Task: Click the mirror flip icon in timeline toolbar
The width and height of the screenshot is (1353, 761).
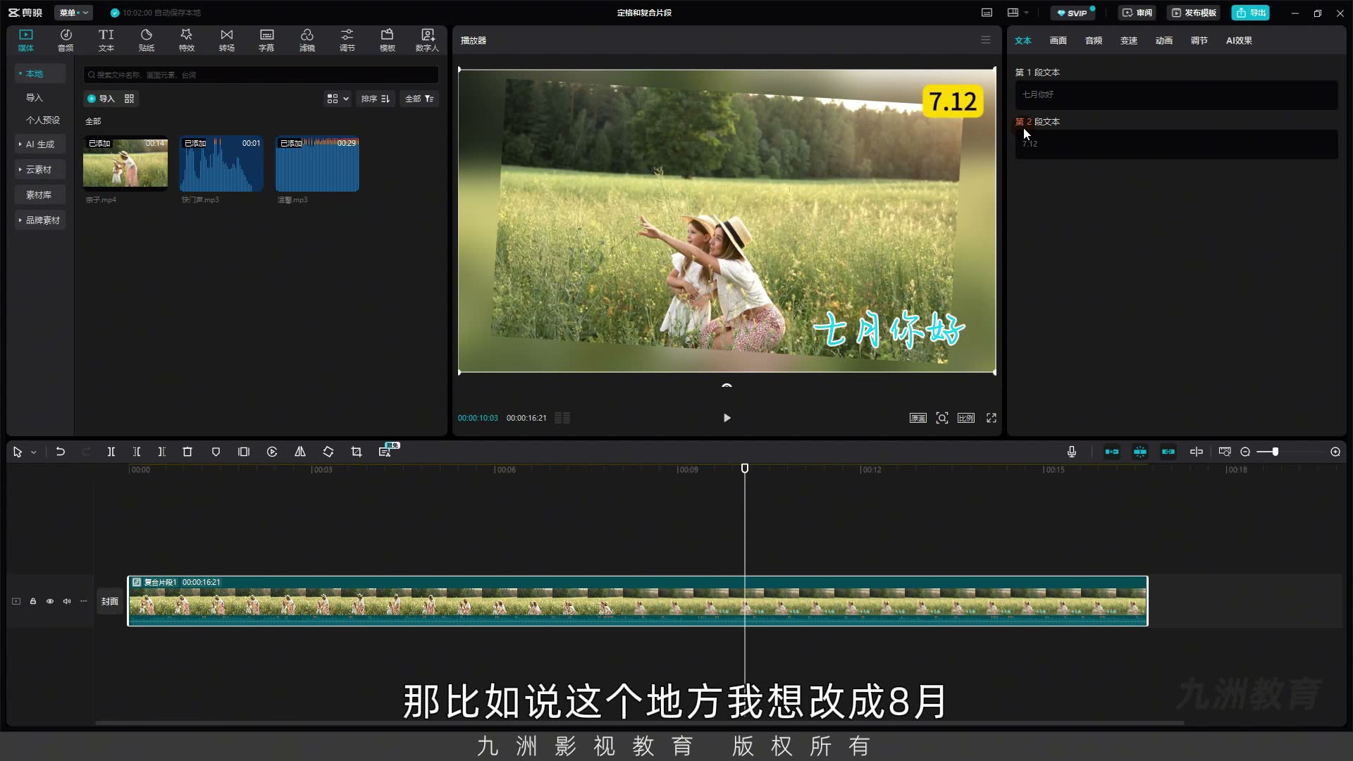Action: (300, 452)
